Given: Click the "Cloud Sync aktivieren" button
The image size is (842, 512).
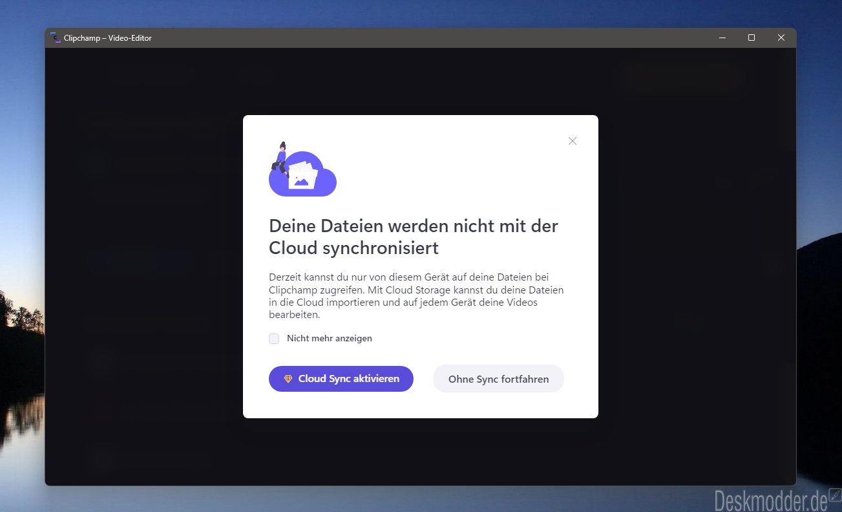Looking at the screenshot, I should [x=341, y=379].
